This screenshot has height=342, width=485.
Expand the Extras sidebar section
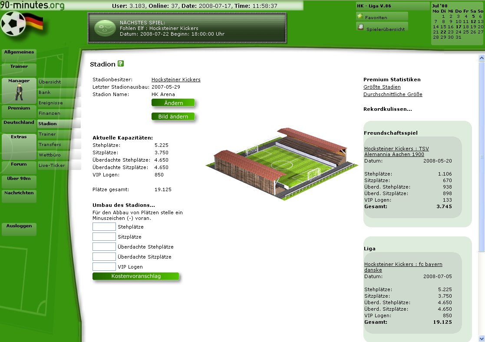point(19,136)
